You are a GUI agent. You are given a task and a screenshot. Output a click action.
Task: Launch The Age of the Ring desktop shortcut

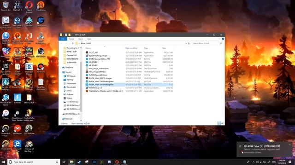(x=29, y=146)
